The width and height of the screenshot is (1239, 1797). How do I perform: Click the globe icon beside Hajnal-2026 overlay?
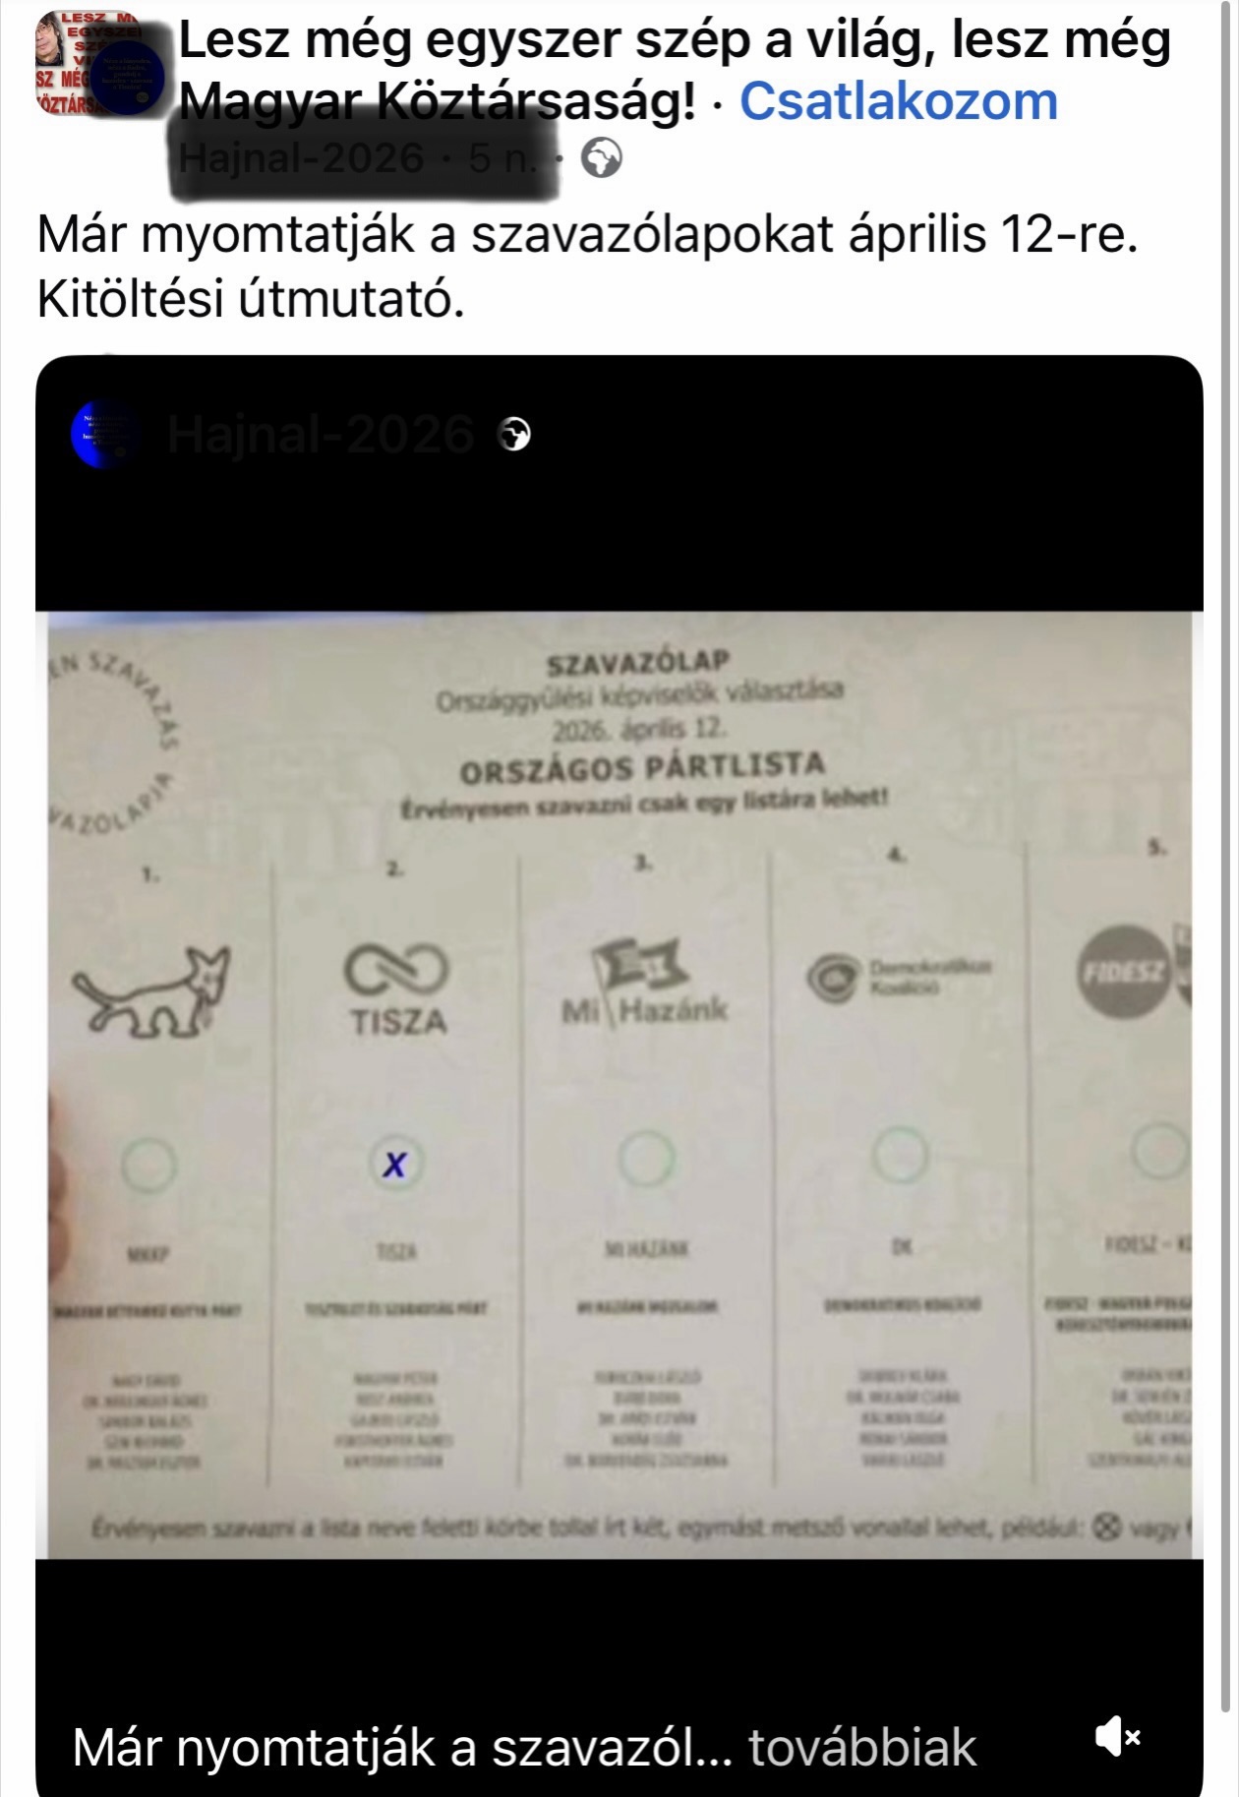(x=515, y=434)
